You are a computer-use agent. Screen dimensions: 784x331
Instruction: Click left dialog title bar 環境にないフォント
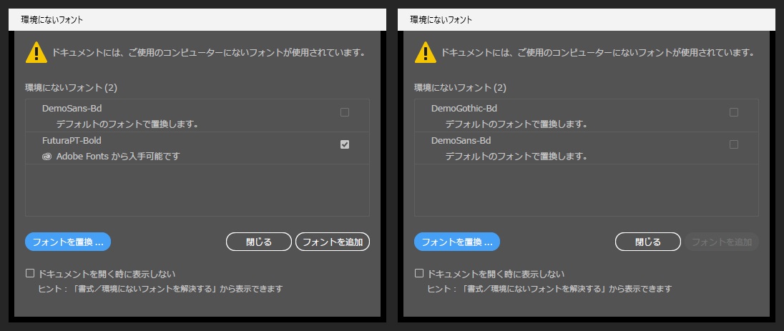[x=197, y=20]
